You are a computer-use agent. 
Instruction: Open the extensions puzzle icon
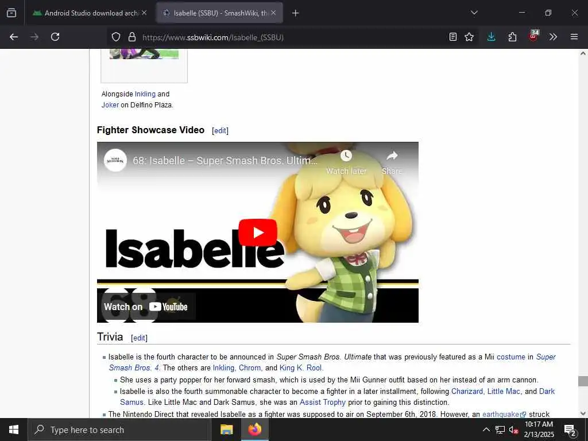512,37
